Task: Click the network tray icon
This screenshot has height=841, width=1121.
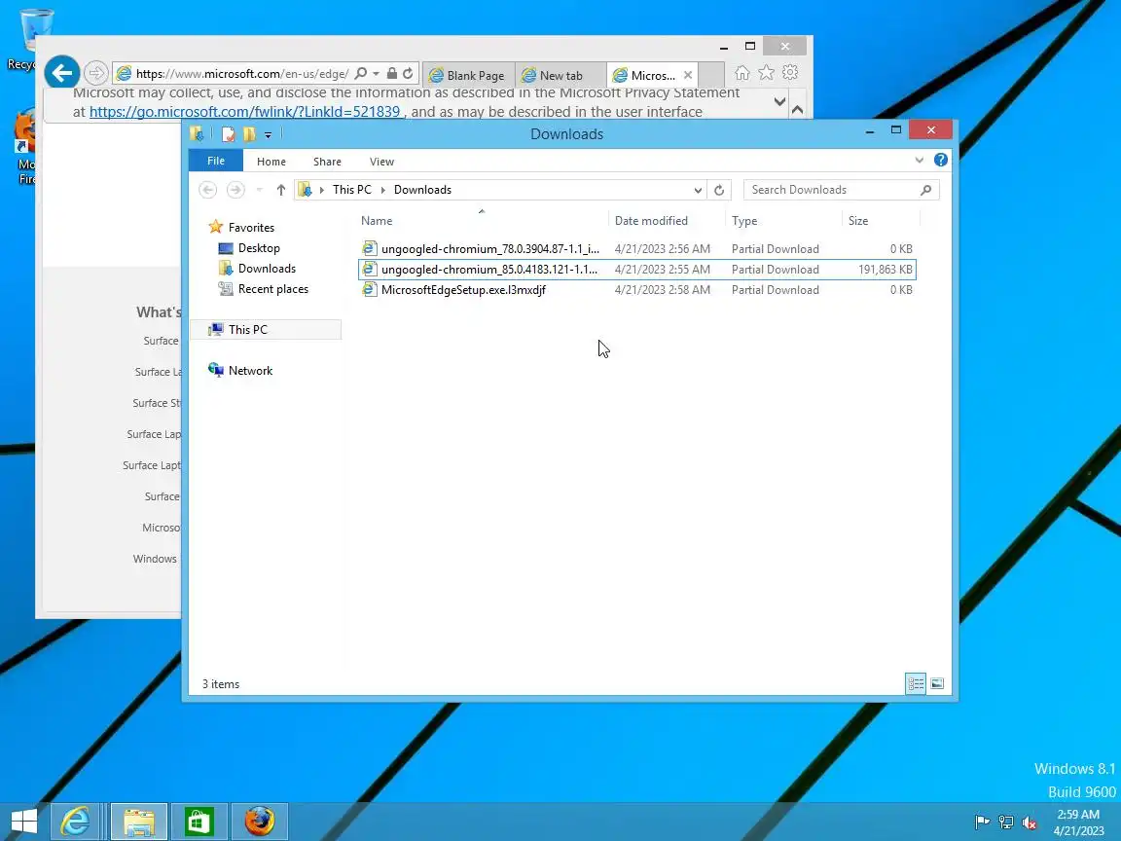Action: (1006, 823)
